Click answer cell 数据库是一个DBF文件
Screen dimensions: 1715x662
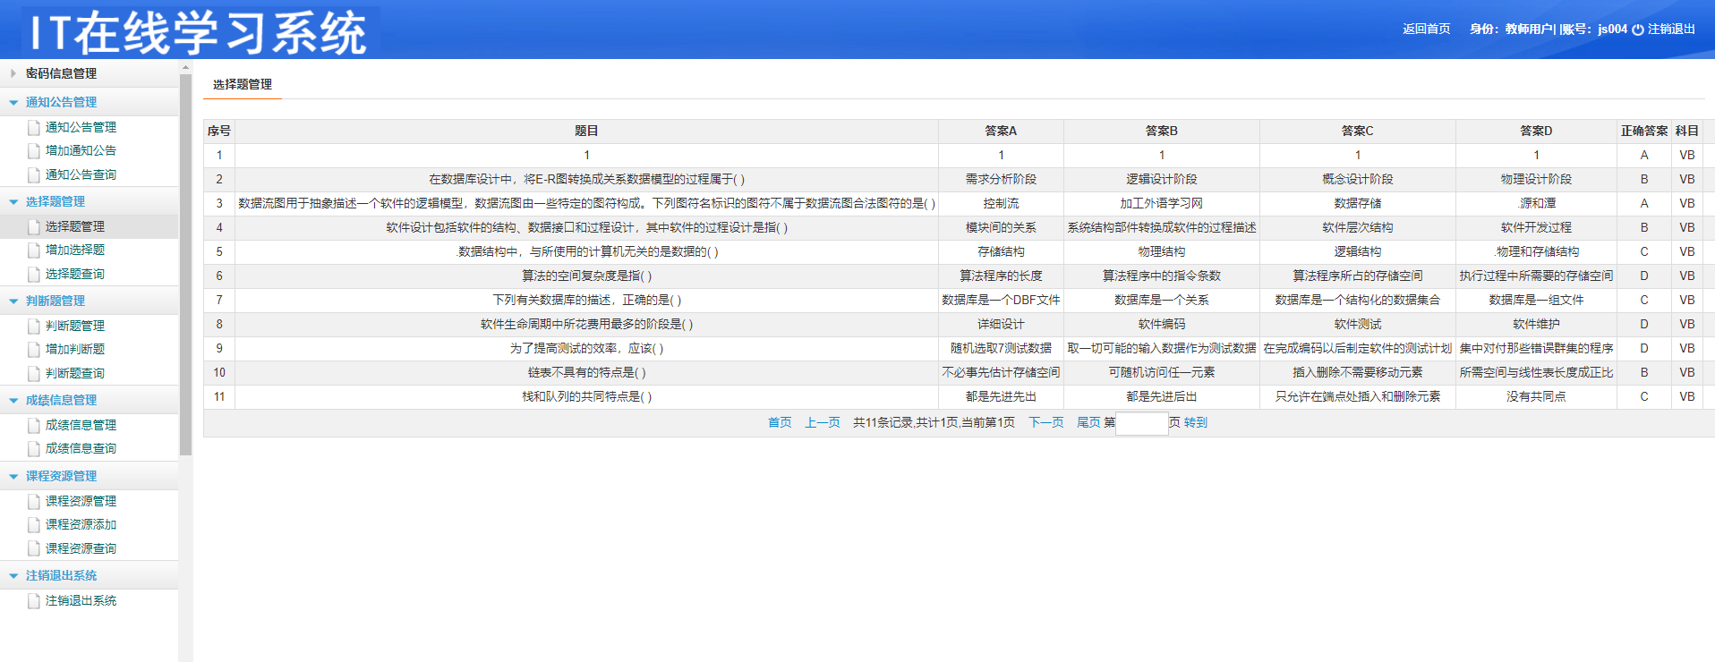tap(1001, 300)
